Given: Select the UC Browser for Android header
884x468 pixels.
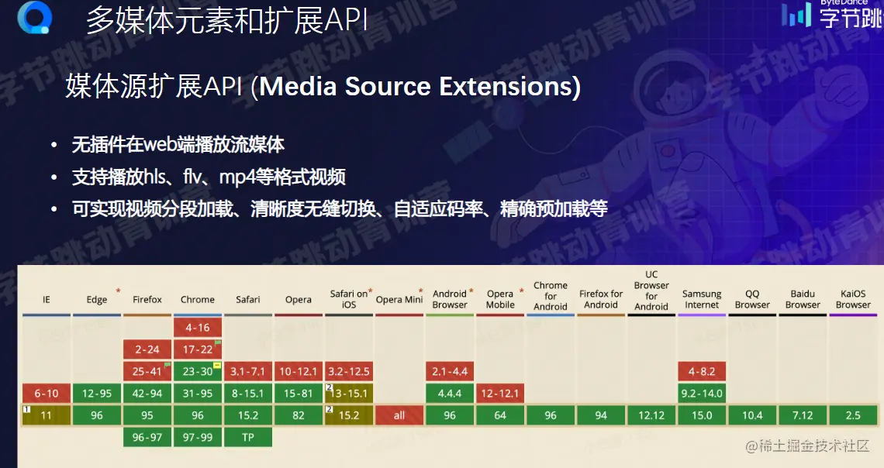Looking at the screenshot, I should pos(651,291).
